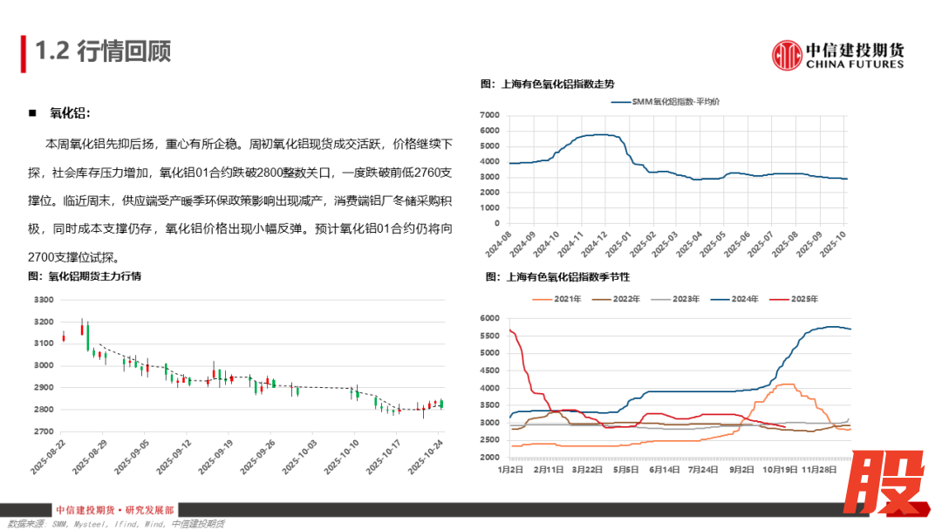This screenshot has width=942, height=530.
Task: Click the red vertical bar beside the title
Action: pos(22,54)
